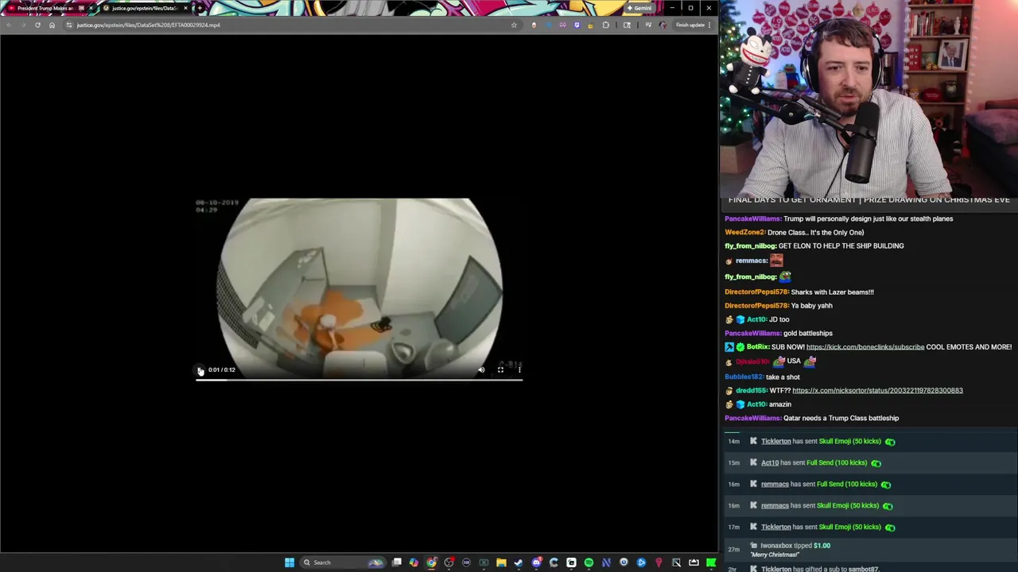Open the Kick subscribe link in chat
Screen dimensions: 1018x572
tap(865, 346)
